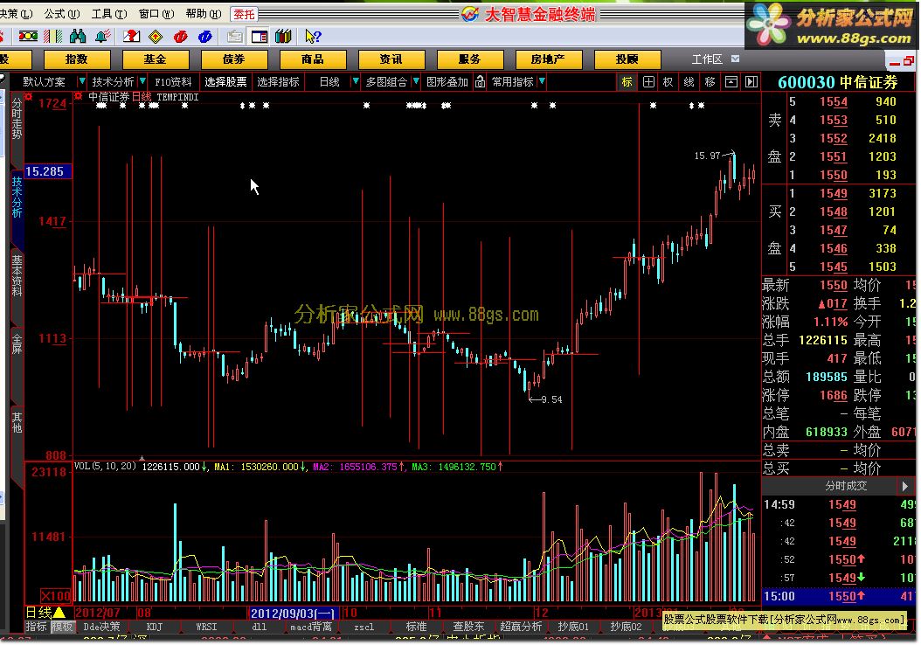This screenshot has width=921, height=645.
Task: Open the binoculars search tool
Action: coord(78,37)
